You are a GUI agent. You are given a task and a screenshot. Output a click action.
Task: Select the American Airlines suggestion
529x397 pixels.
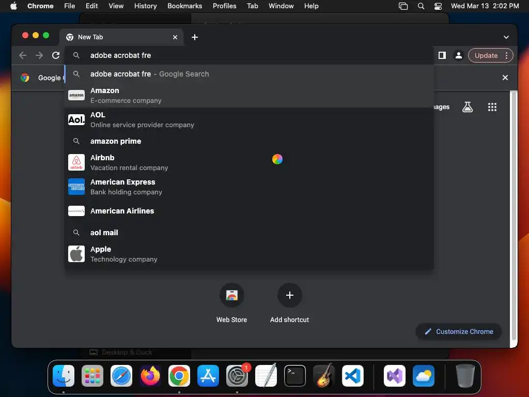[x=249, y=211]
